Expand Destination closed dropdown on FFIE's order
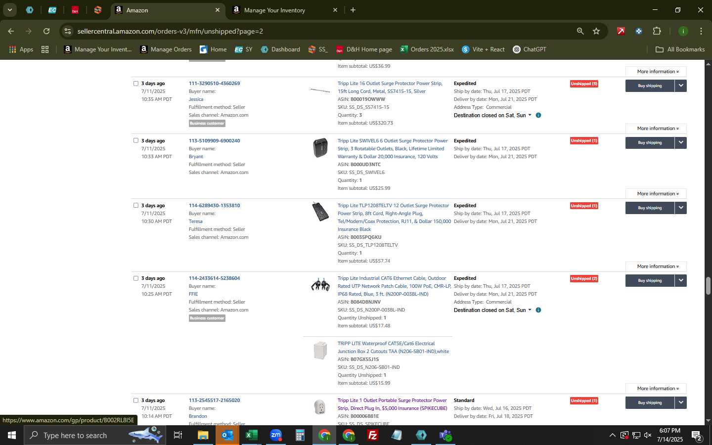The image size is (712, 445). (x=530, y=310)
